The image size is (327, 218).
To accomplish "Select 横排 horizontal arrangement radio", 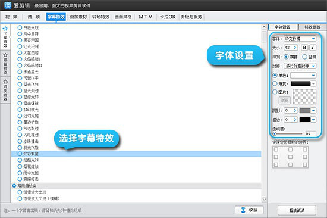I will 287,57.
